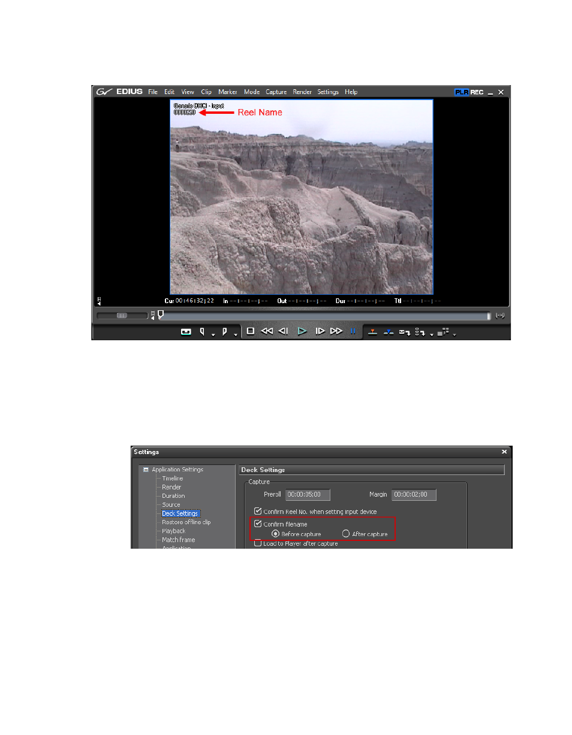Image resolution: width=572 pixels, height=735 pixels.
Task: Select Restore offline clip in the tree
Action: point(186,522)
